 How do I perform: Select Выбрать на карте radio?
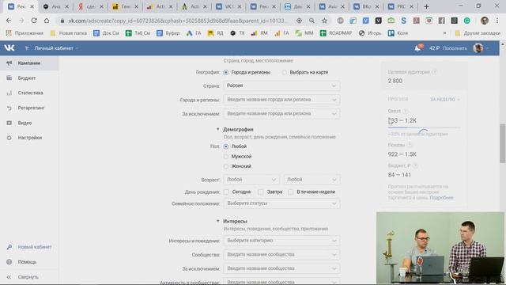pos(285,72)
